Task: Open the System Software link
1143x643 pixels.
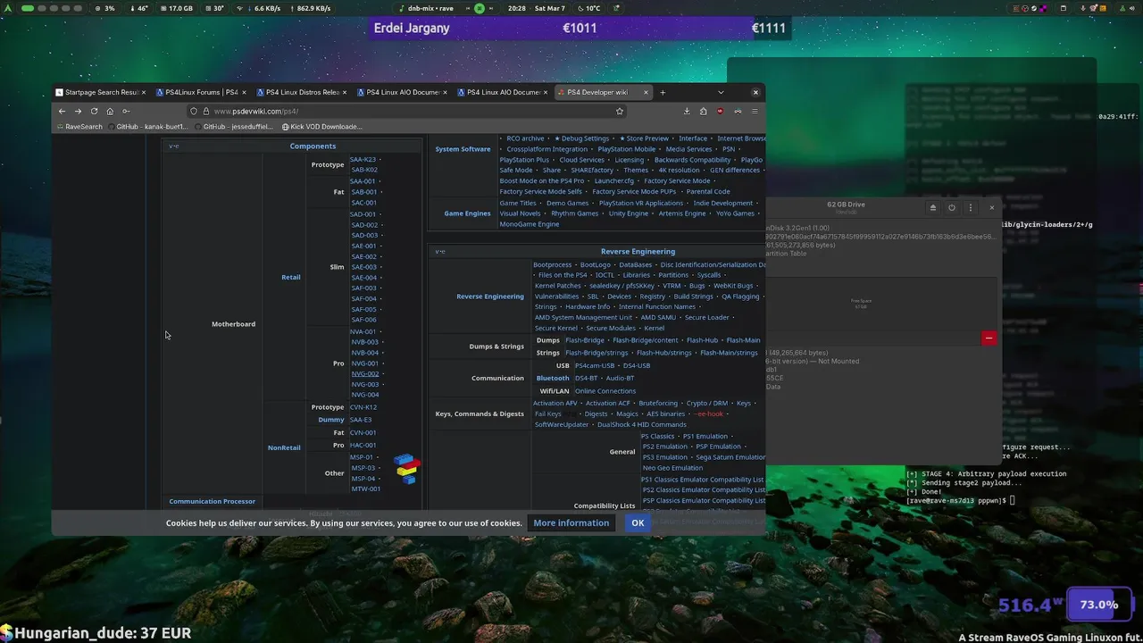Action: (463, 149)
